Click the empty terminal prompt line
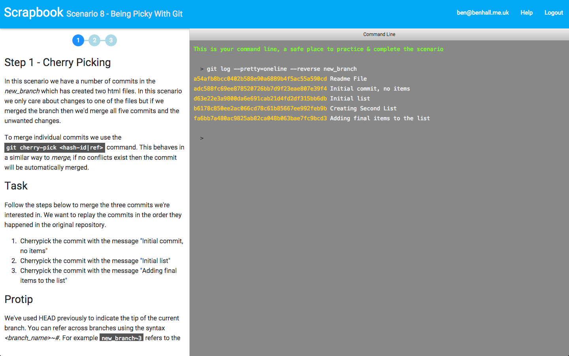 point(379,138)
